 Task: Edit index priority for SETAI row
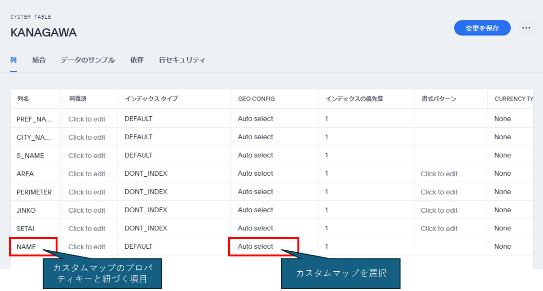pyautogui.click(x=327, y=228)
